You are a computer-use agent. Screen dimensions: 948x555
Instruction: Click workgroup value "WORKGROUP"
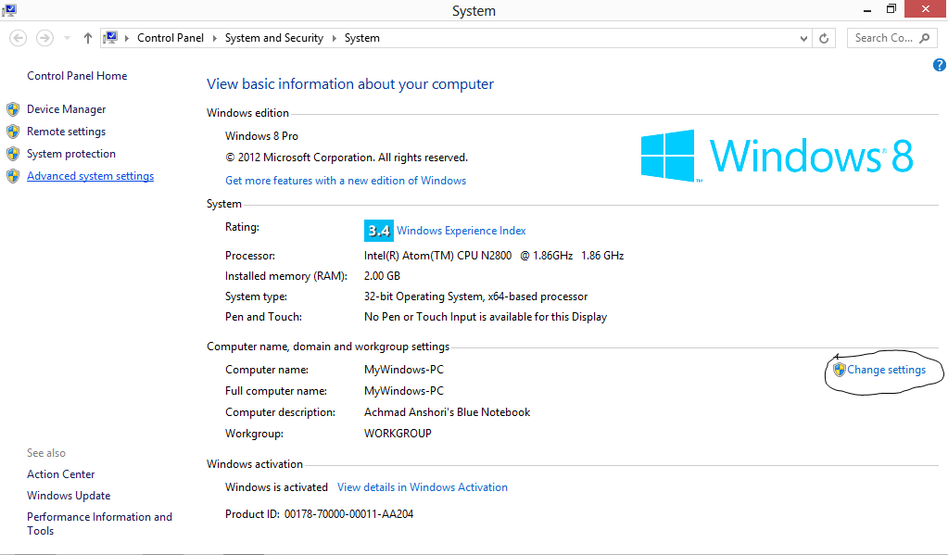pos(398,434)
